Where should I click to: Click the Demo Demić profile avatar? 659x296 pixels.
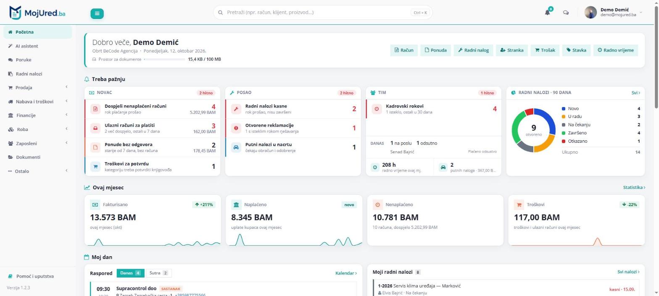coord(590,13)
